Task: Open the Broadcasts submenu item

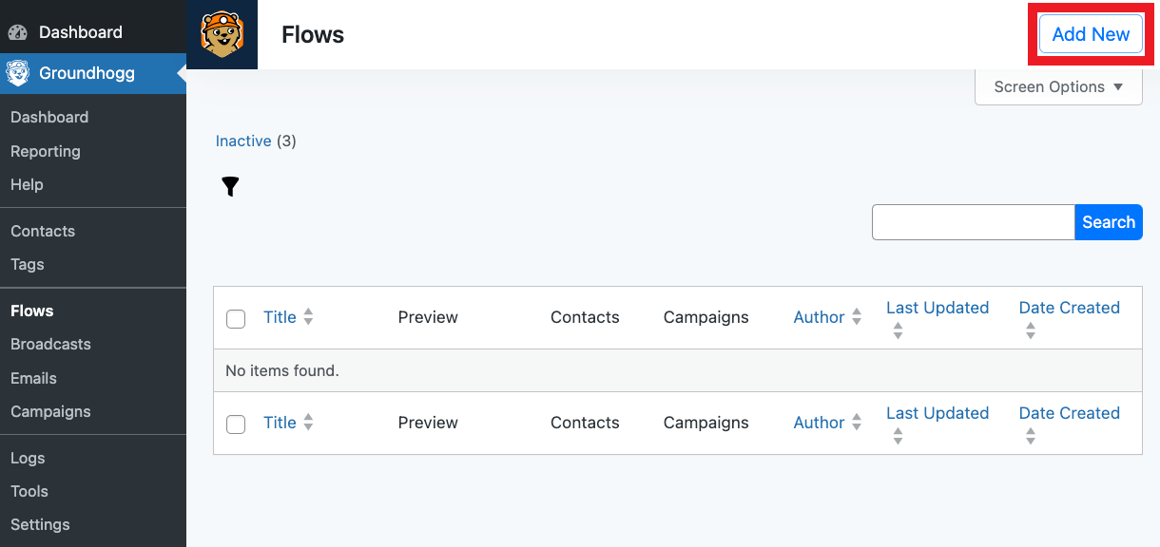Action: (50, 344)
